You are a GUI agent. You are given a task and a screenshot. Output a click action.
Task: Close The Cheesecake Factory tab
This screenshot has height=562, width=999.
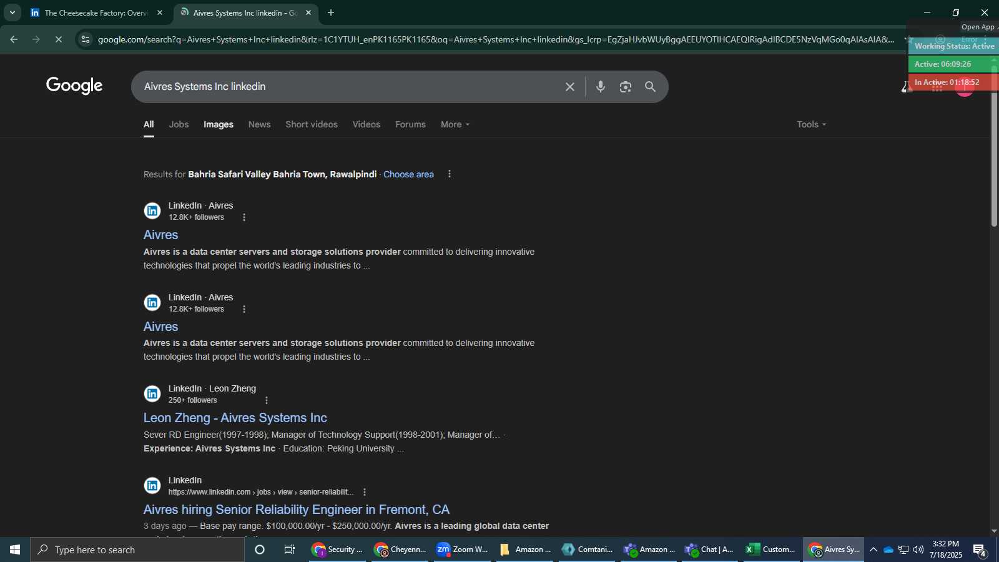tap(159, 12)
